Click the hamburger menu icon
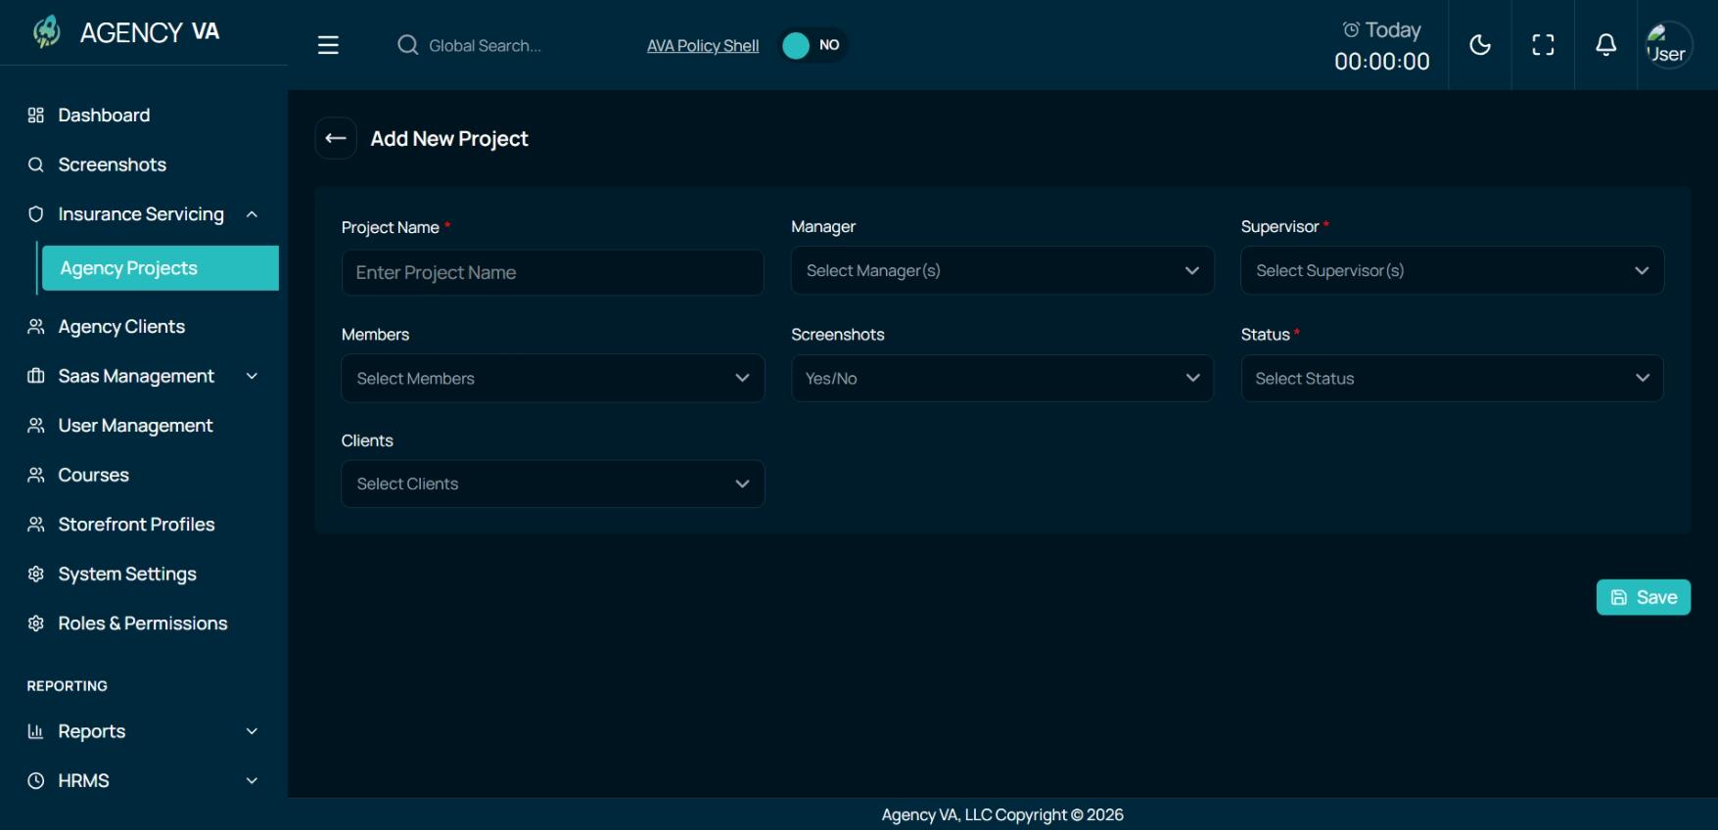This screenshot has height=830, width=1718. tap(328, 45)
